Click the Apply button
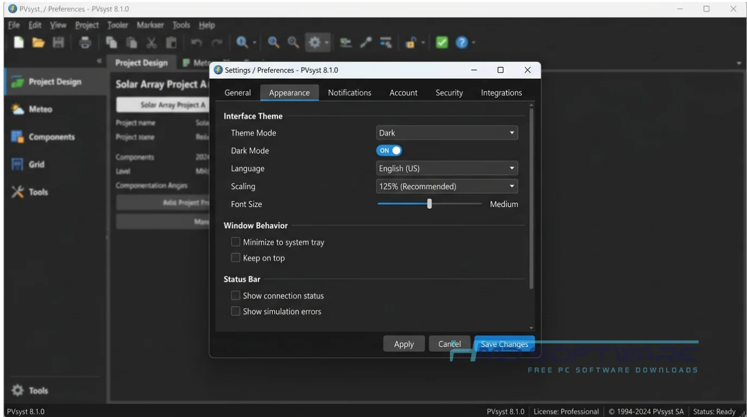The height and width of the screenshot is (417, 747). coord(404,344)
